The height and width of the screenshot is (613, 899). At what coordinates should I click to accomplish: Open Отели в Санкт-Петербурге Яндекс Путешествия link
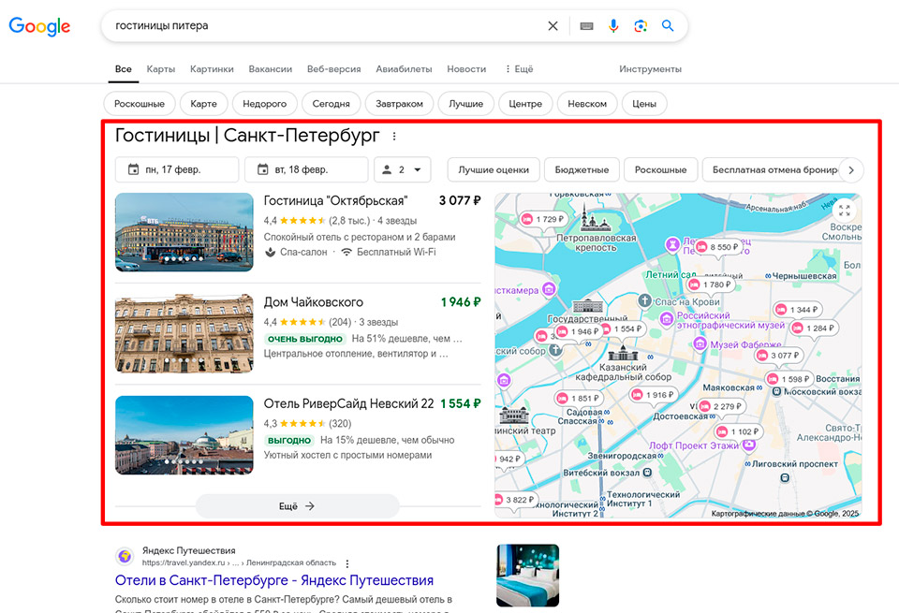coord(274,580)
